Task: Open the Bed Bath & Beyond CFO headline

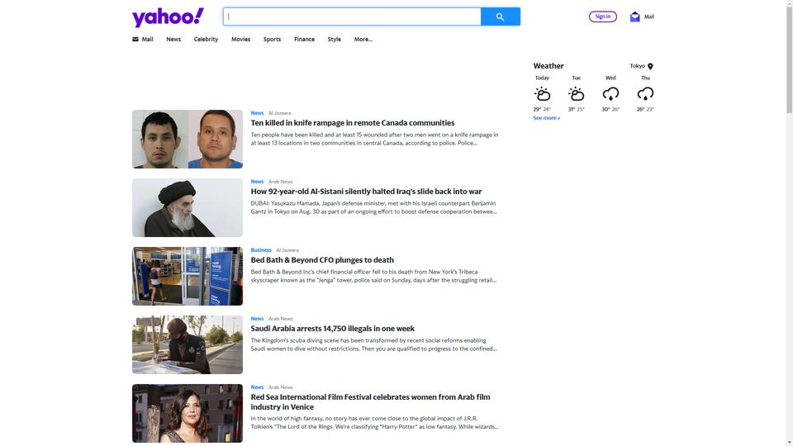Action: (322, 260)
